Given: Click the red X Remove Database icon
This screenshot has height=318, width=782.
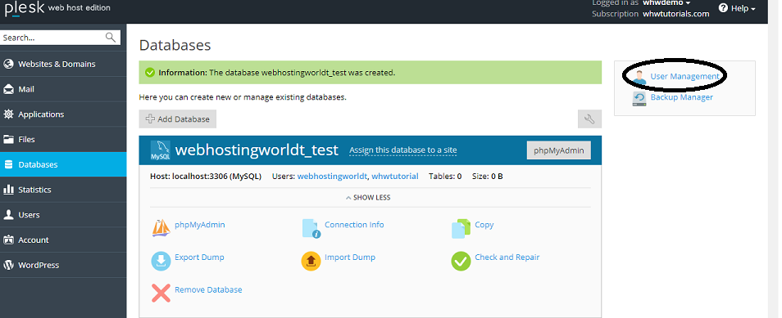Looking at the screenshot, I should pos(161,293).
